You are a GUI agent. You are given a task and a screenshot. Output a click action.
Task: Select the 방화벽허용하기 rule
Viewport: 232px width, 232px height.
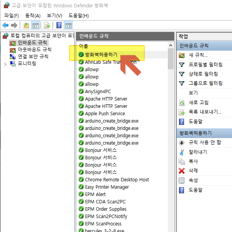pos(101,55)
